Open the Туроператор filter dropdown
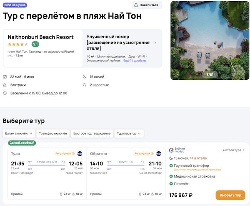This screenshot has height=206, width=250. [129, 133]
